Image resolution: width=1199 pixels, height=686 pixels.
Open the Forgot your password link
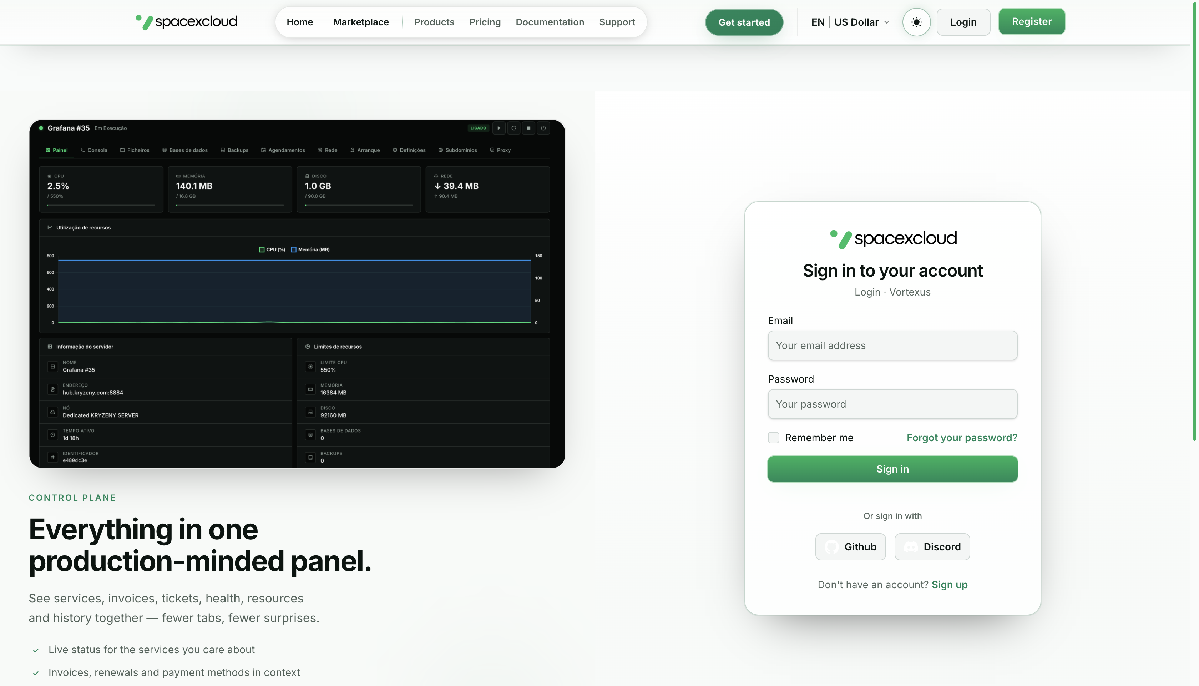coord(962,438)
